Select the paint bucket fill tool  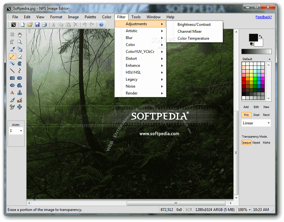20,49
